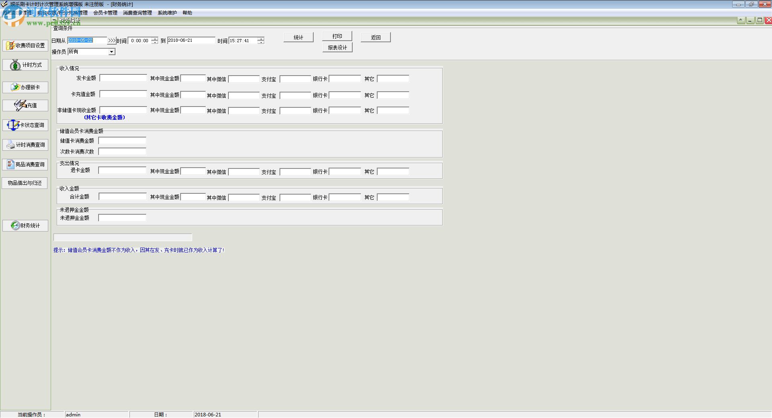This screenshot has height=418, width=772.
Task: Expand 操作员 dropdown
Action: (x=112, y=52)
